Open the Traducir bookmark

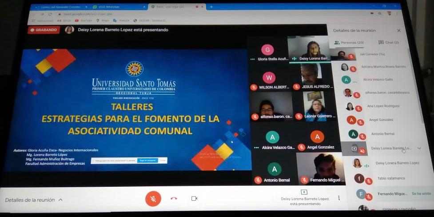(x=121, y=20)
